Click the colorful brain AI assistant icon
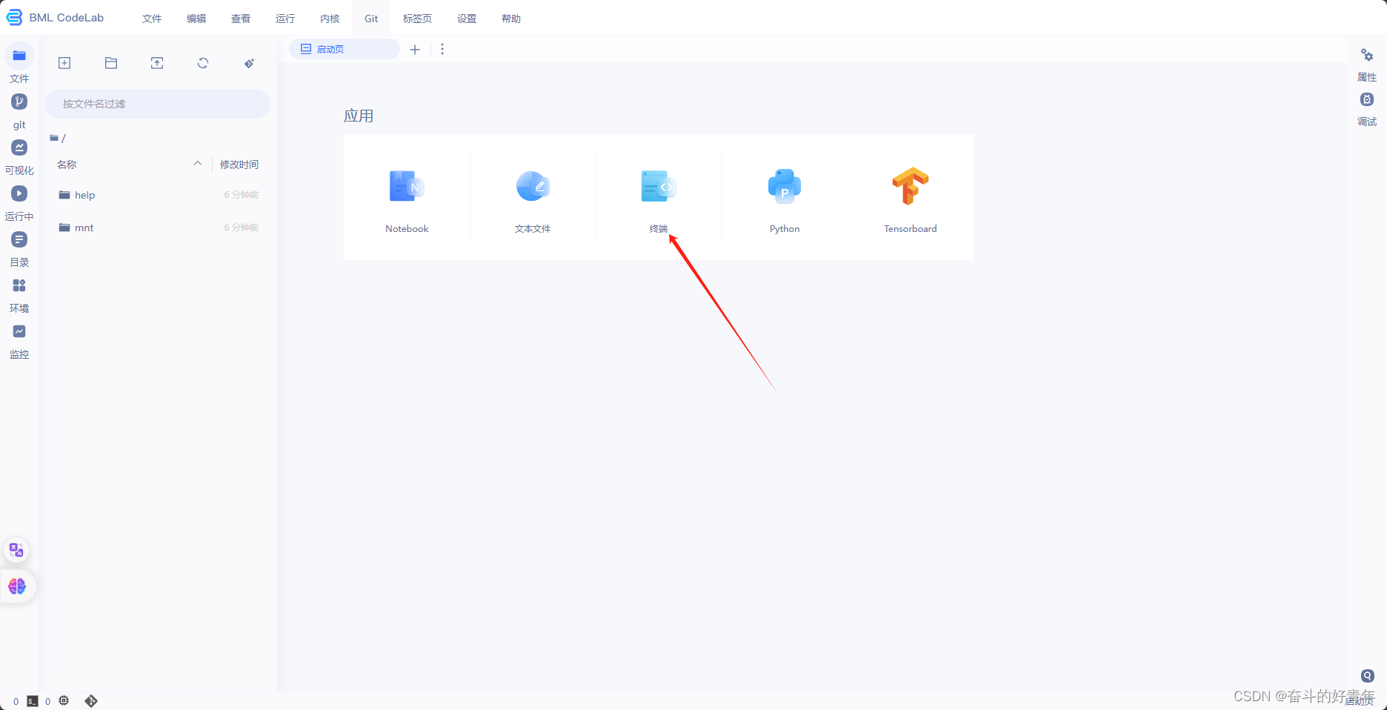The width and height of the screenshot is (1387, 710). point(17,586)
